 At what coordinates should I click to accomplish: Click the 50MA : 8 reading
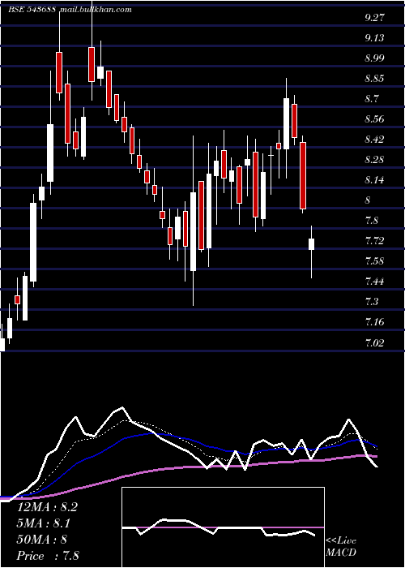41,540
